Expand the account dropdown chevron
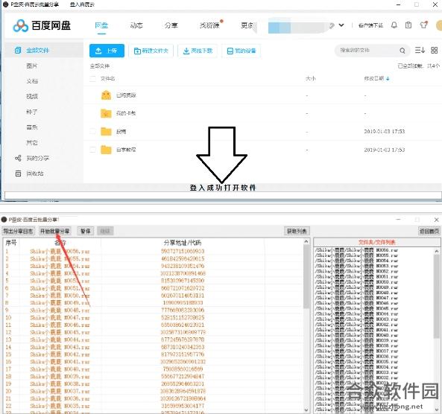Screen dimensions: 442x414 click(x=341, y=25)
